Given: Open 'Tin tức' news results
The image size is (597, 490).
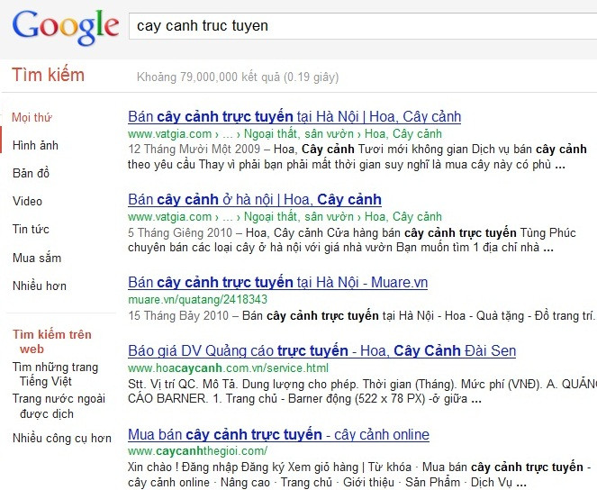Looking at the screenshot, I should (x=32, y=229).
